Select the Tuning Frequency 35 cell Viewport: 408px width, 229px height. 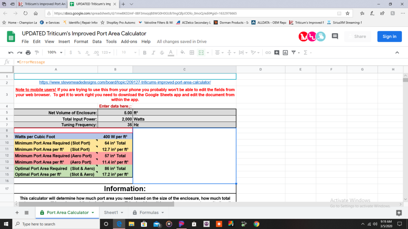point(115,125)
